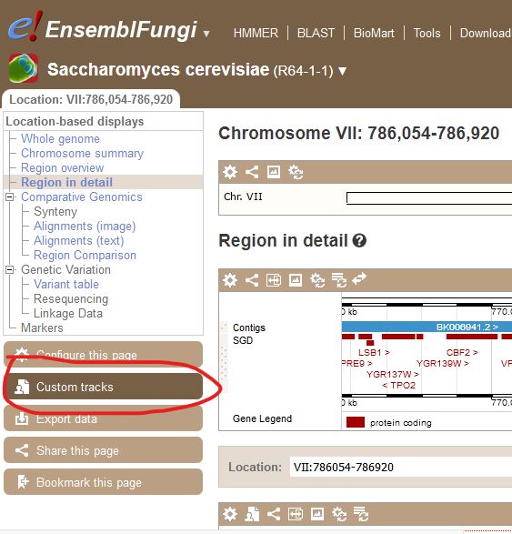Screen dimensions: 512x534
Task: Open the Region overview link
Action: click(x=63, y=167)
